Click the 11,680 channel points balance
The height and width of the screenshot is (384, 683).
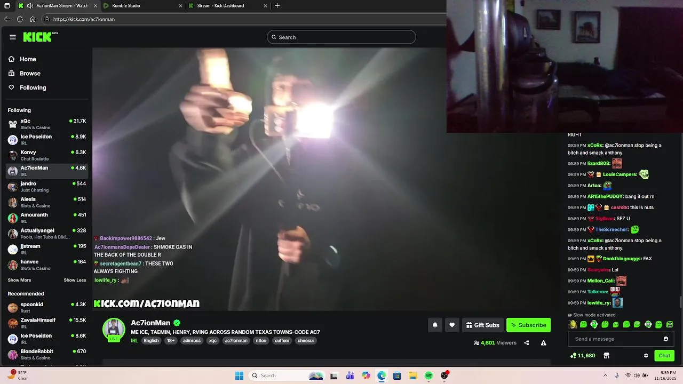pos(583,356)
